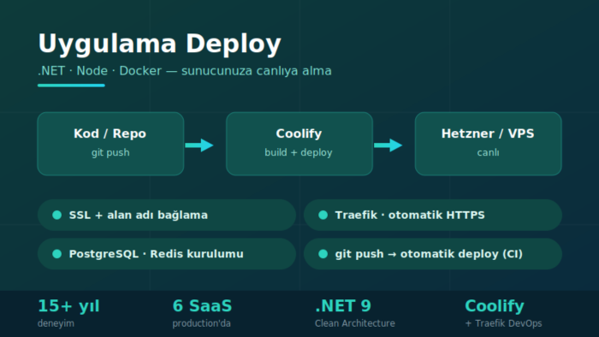Click the Uygulama Deploy heading
The width and height of the screenshot is (599, 337).
point(160,44)
